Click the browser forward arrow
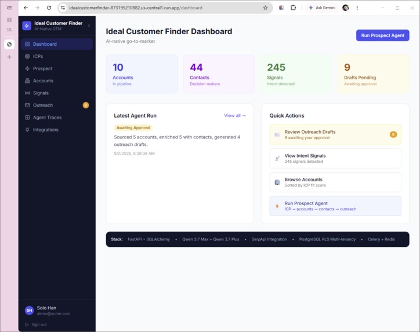Screen dimensions: 420x332 tap(37, 8)
